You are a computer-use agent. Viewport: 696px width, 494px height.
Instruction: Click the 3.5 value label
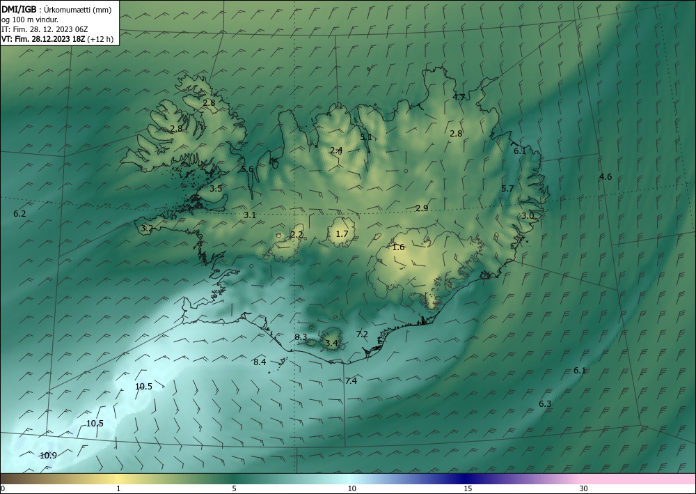point(216,188)
